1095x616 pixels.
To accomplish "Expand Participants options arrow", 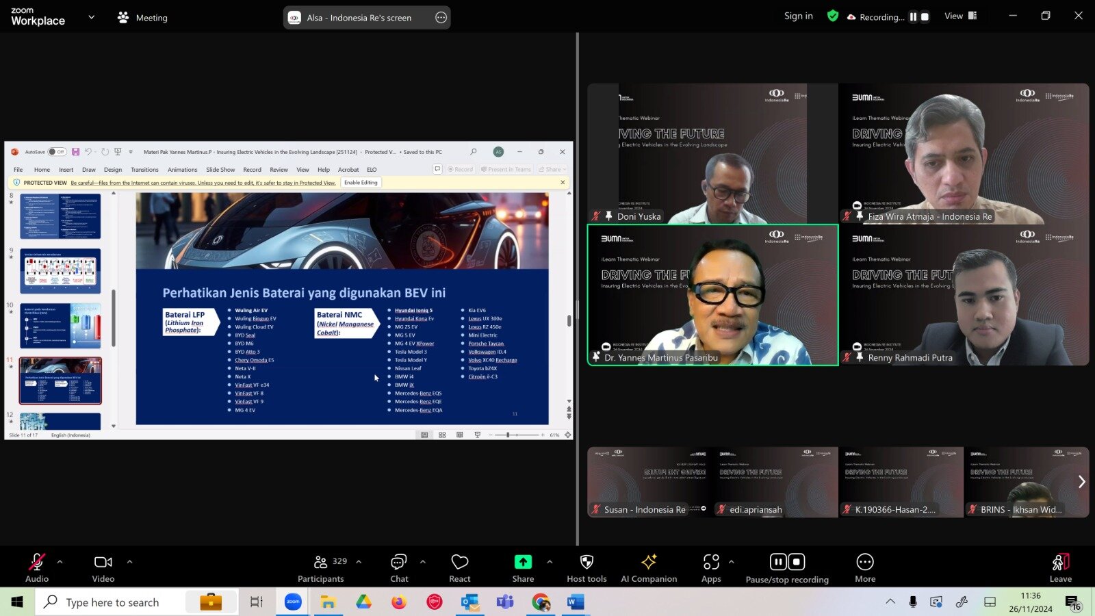I will [x=359, y=562].
